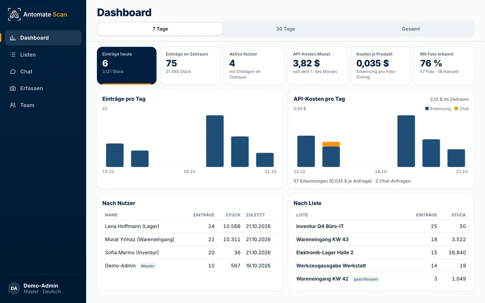The height and width of the screenshot is (303, 485).
Task: Select the Aktive Nutzer card
Action: click(254, 66)
